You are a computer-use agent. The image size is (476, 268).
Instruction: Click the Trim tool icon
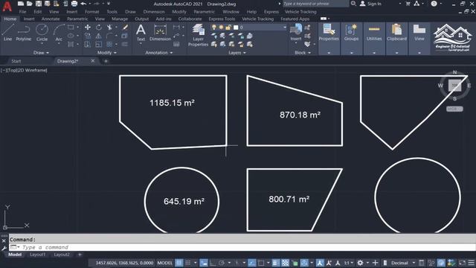tap(109, 28)
